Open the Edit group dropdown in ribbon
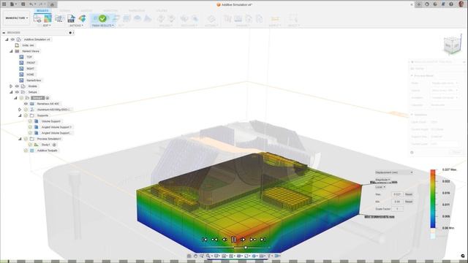 pyautogui.click(x=47, y=26)
